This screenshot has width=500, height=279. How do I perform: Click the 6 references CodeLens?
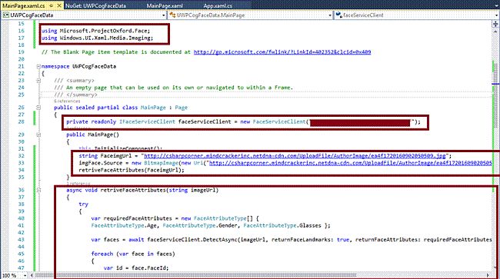click(67, 101)
